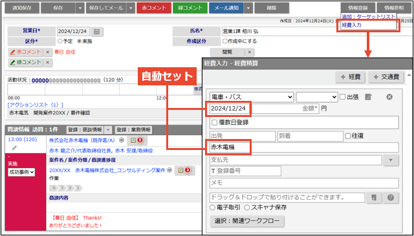
Task: Open the 情報参照 menu
Action: pos(394,8)
